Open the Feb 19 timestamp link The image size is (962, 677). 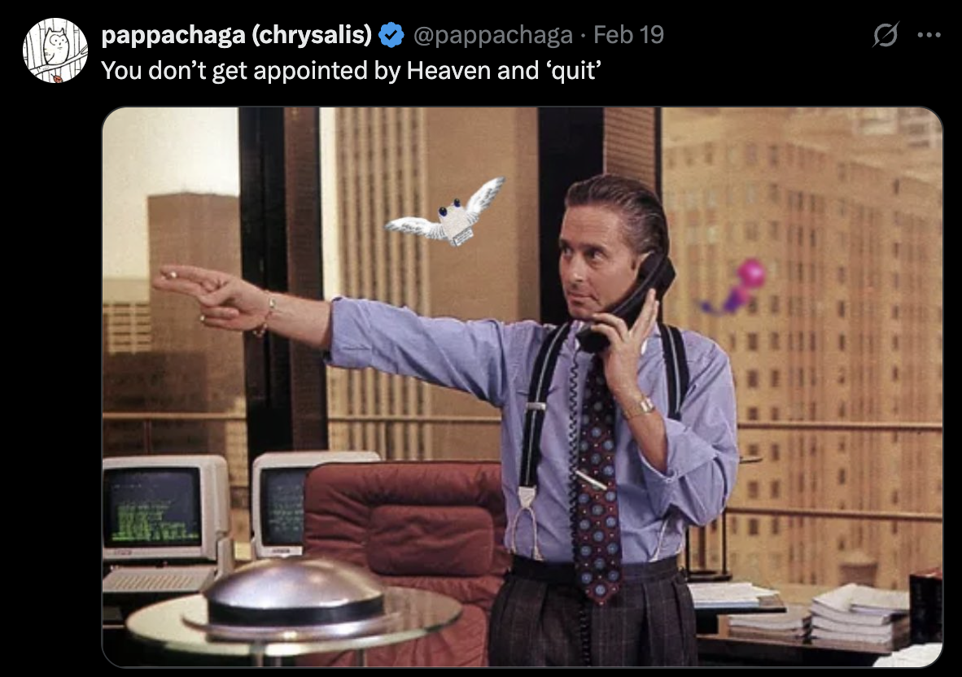(x=629, y=35)
